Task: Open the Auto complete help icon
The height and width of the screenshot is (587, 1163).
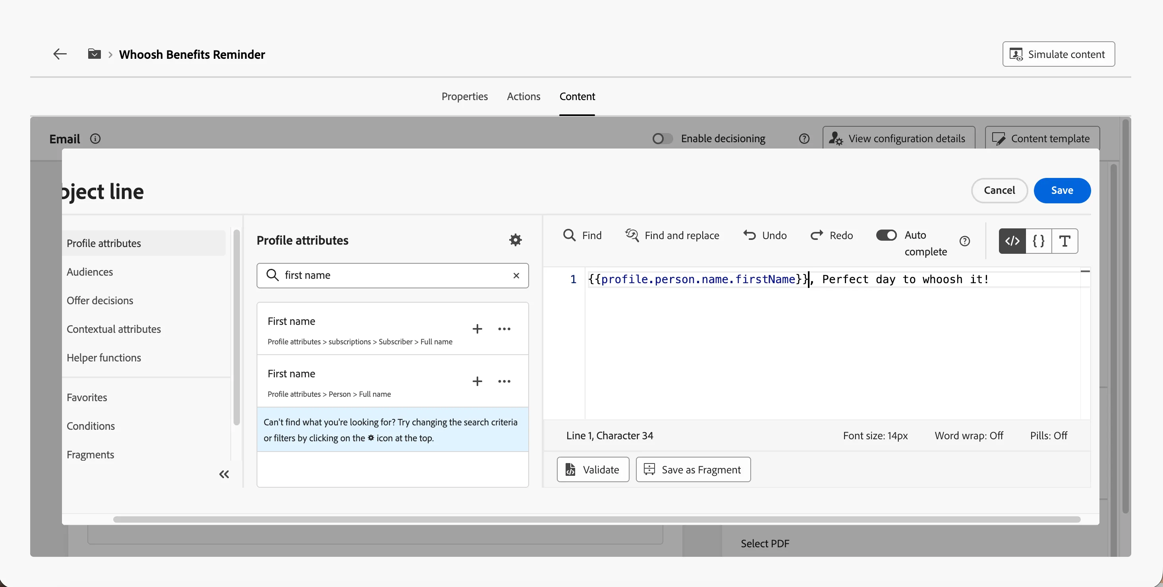Action: pyautogui.click(x=965, y=241)
